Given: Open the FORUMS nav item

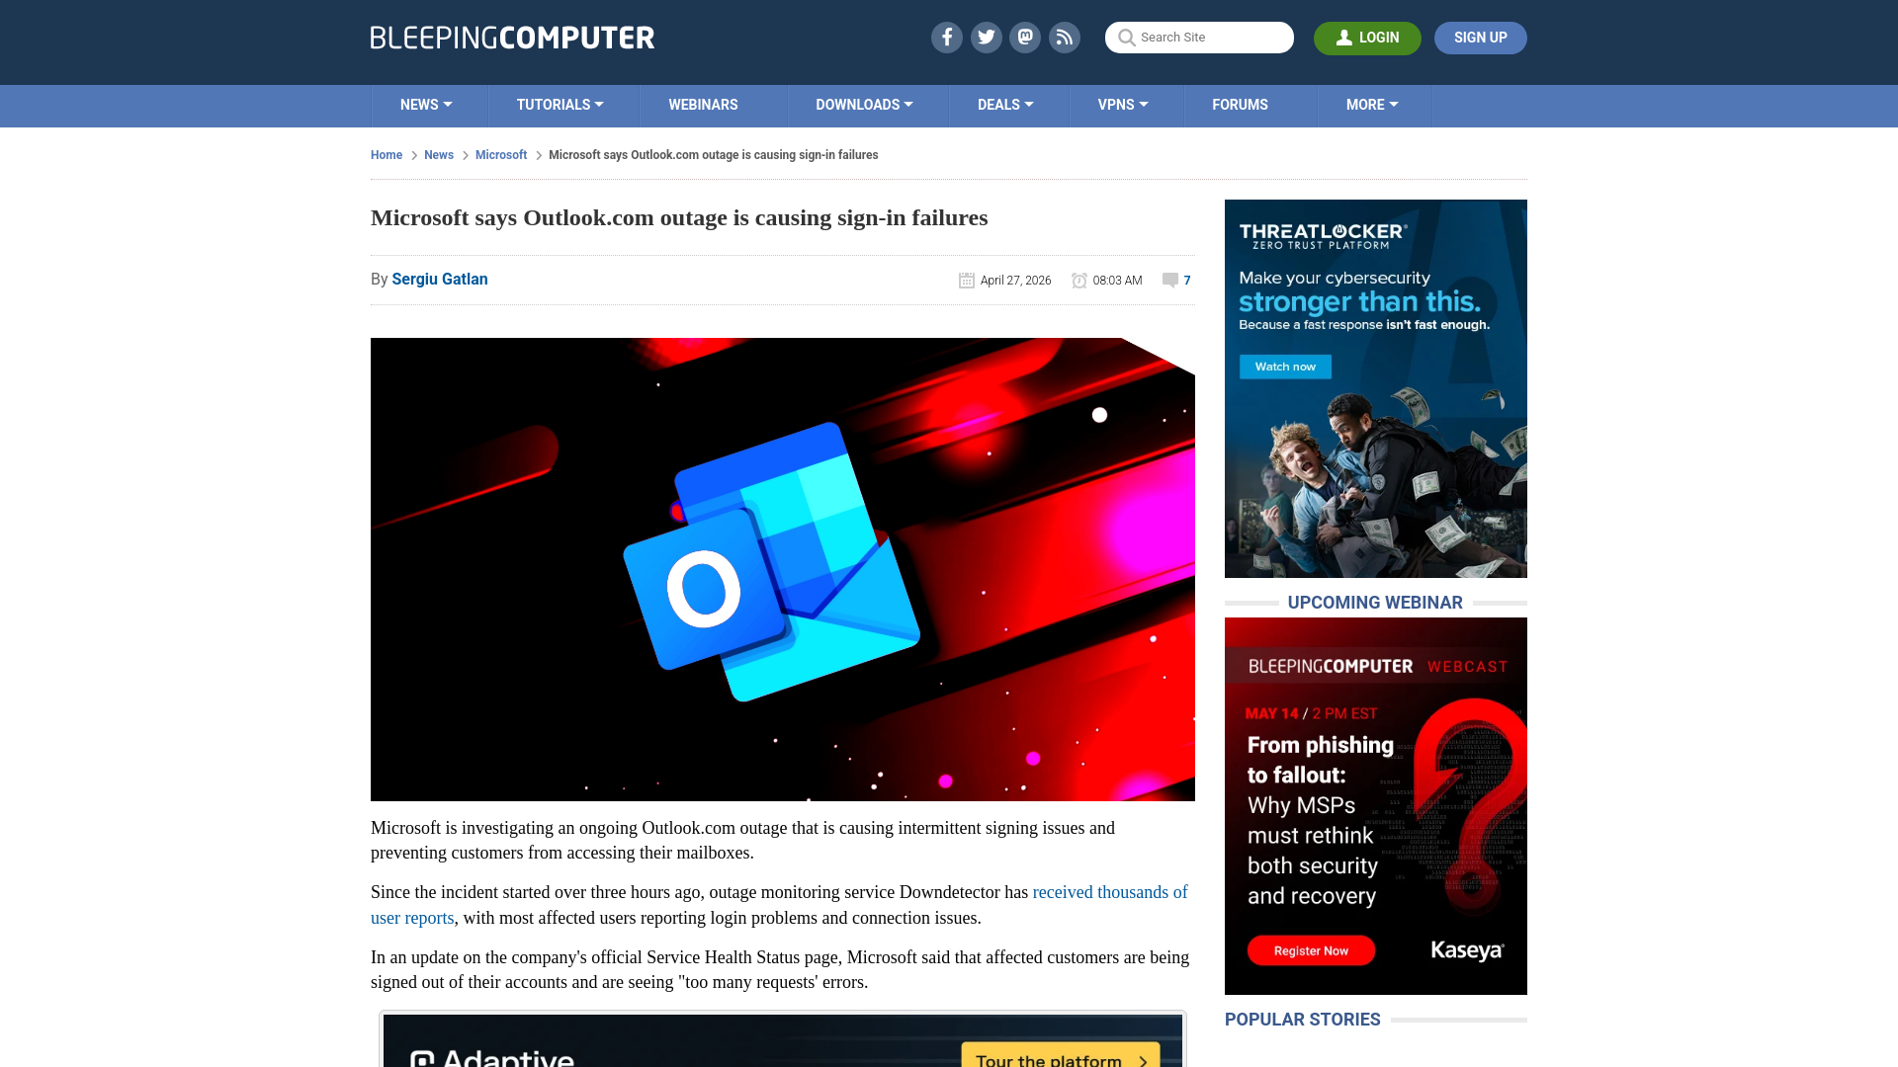Looking at the screenshot, I should [1240, 105].
